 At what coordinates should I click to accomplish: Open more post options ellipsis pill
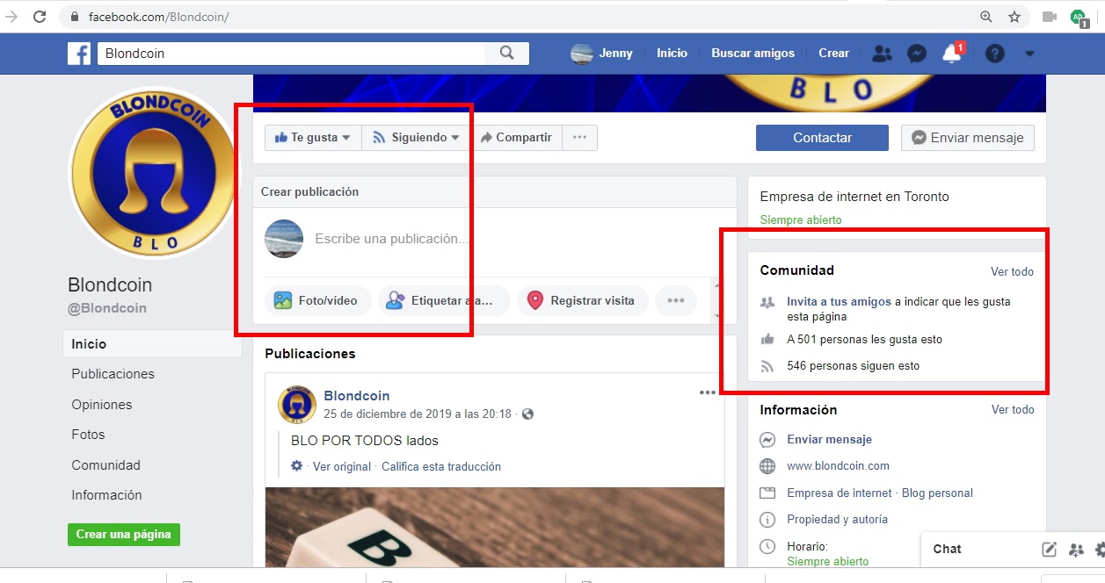click(x=675, y=300)
